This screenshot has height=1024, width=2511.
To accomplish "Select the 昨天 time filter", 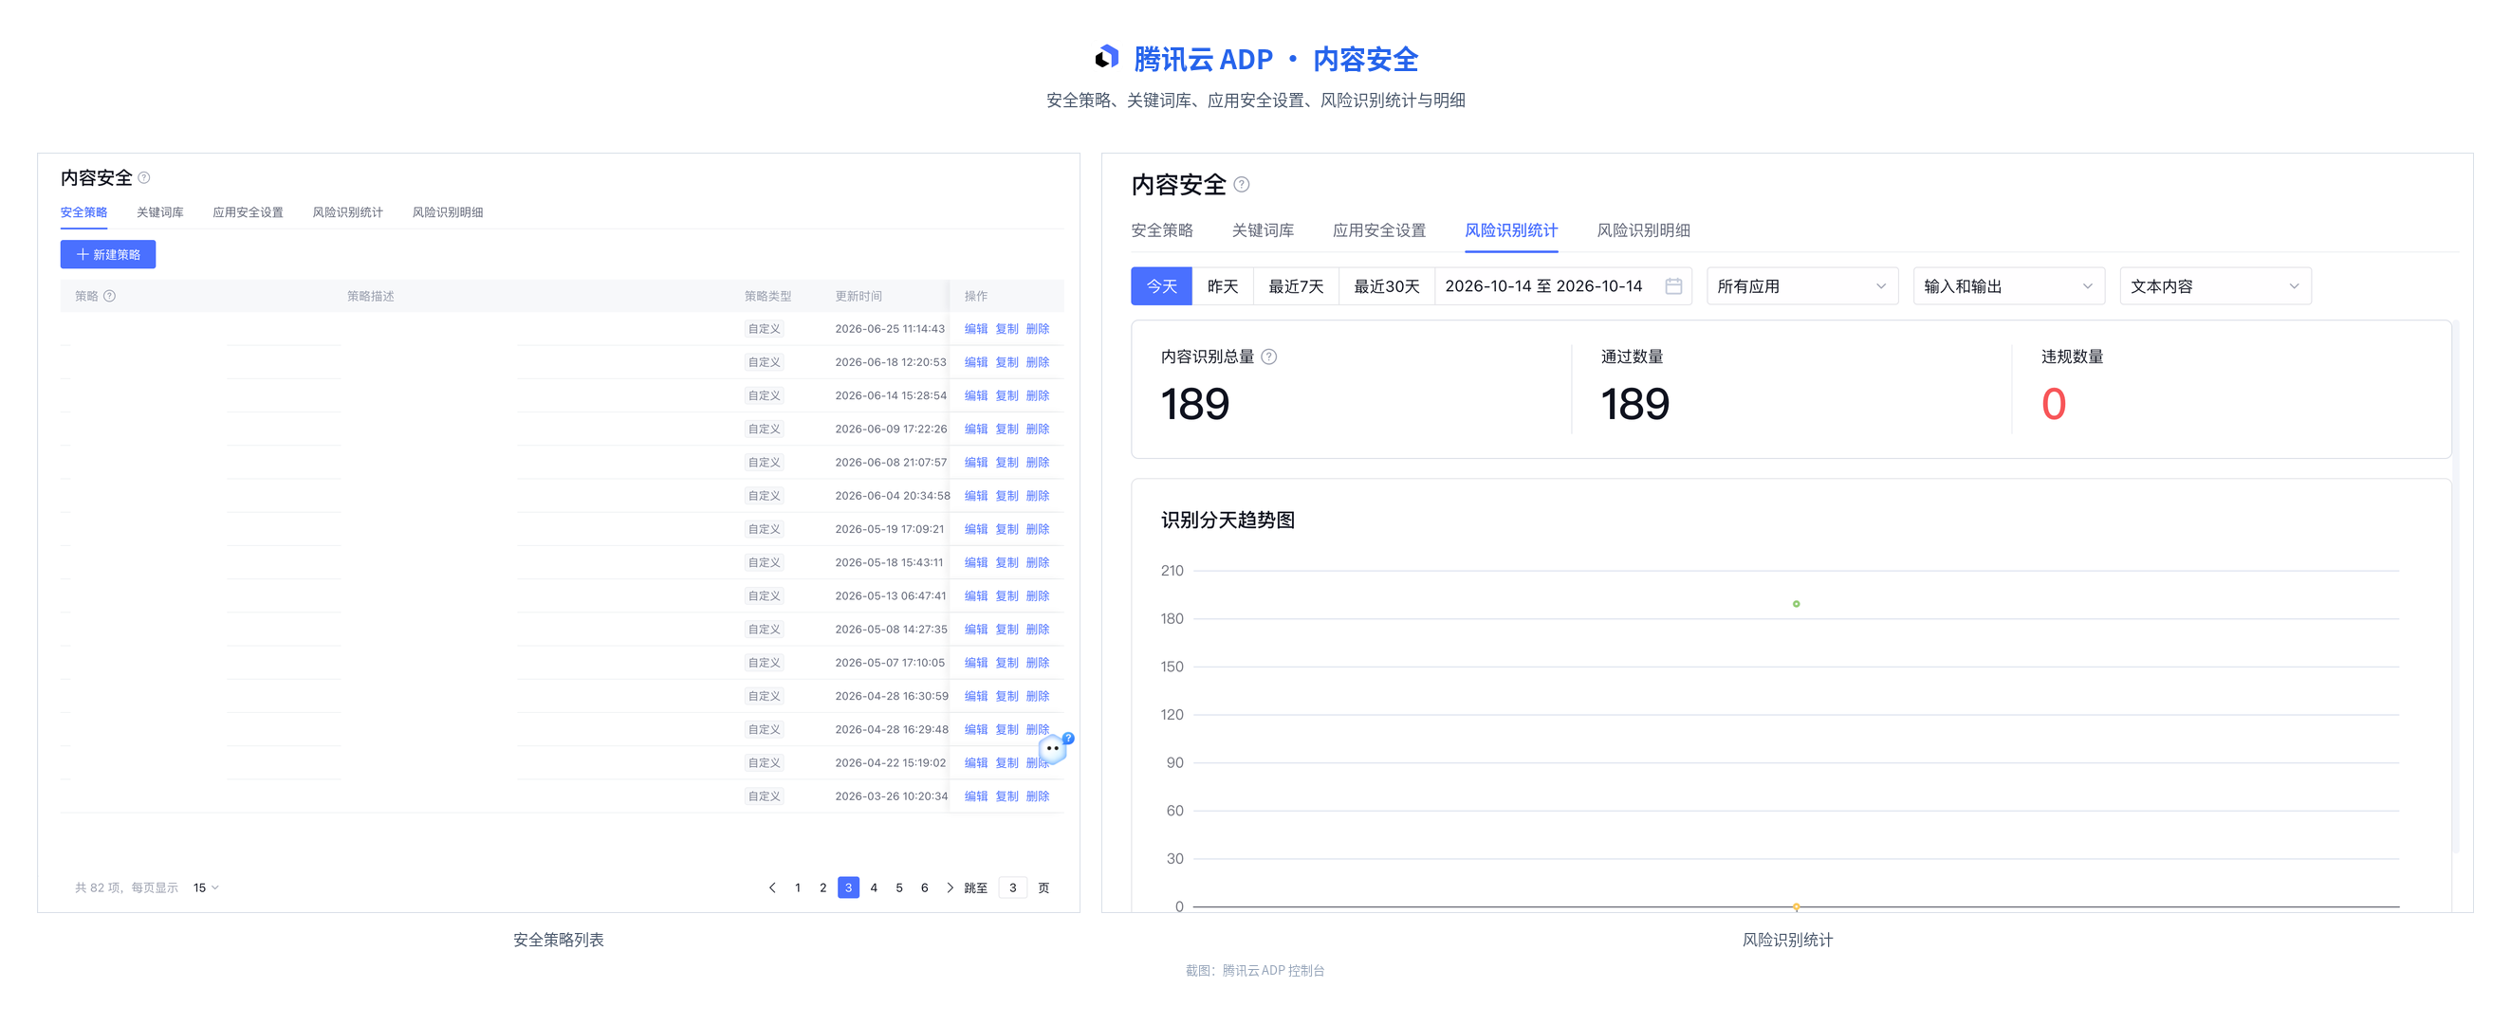I will (1223, 286).
